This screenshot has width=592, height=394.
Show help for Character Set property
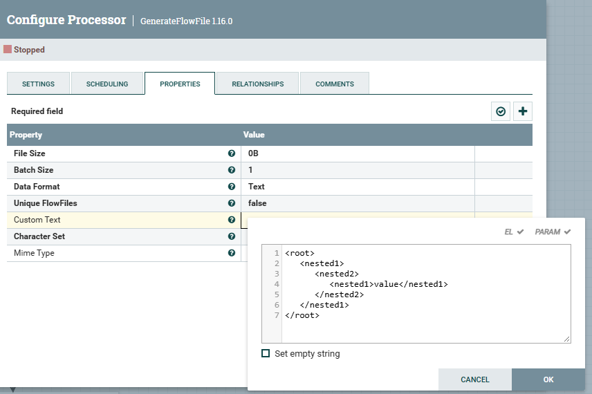[232, 236]
